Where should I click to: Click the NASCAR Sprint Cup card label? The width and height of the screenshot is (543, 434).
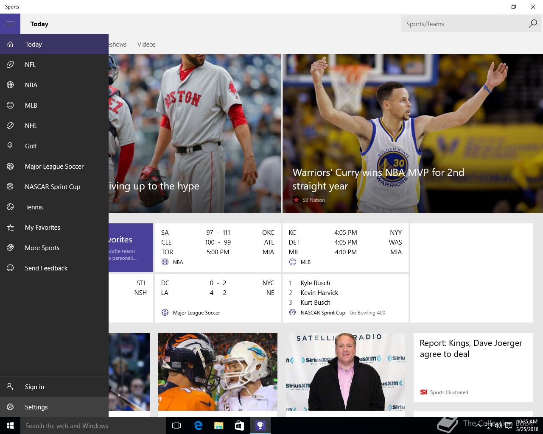323,313
